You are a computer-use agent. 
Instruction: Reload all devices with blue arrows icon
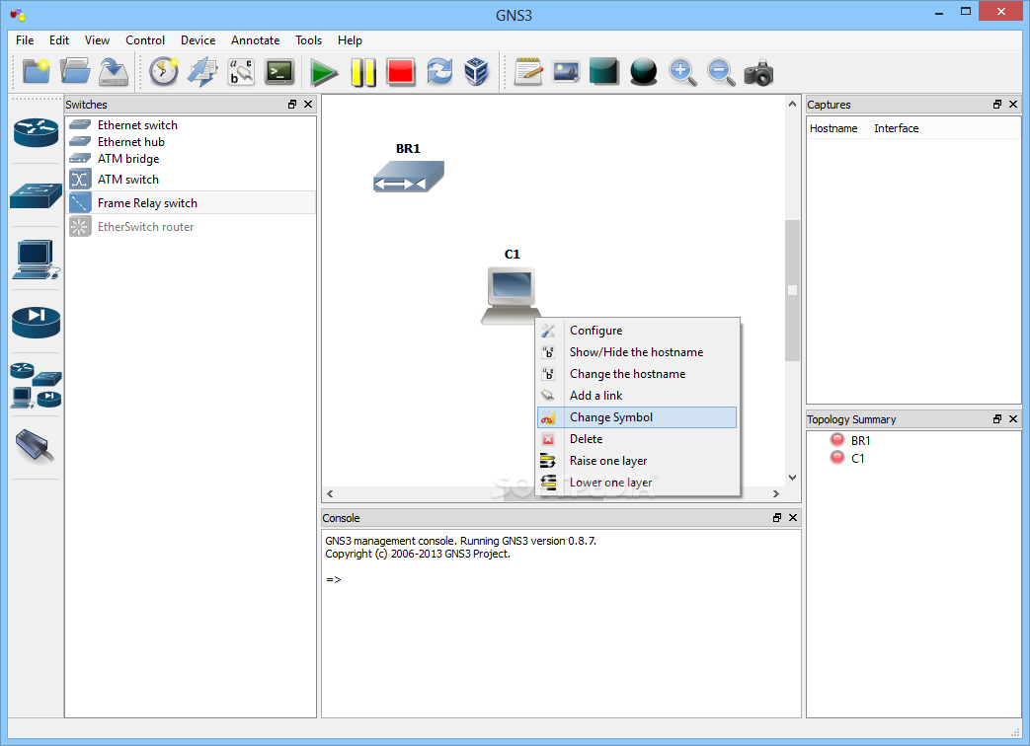pyautogui.click(x=439, y=71)
